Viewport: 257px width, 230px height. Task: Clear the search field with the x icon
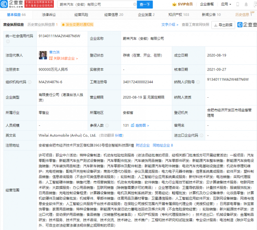tap(135, 4)
